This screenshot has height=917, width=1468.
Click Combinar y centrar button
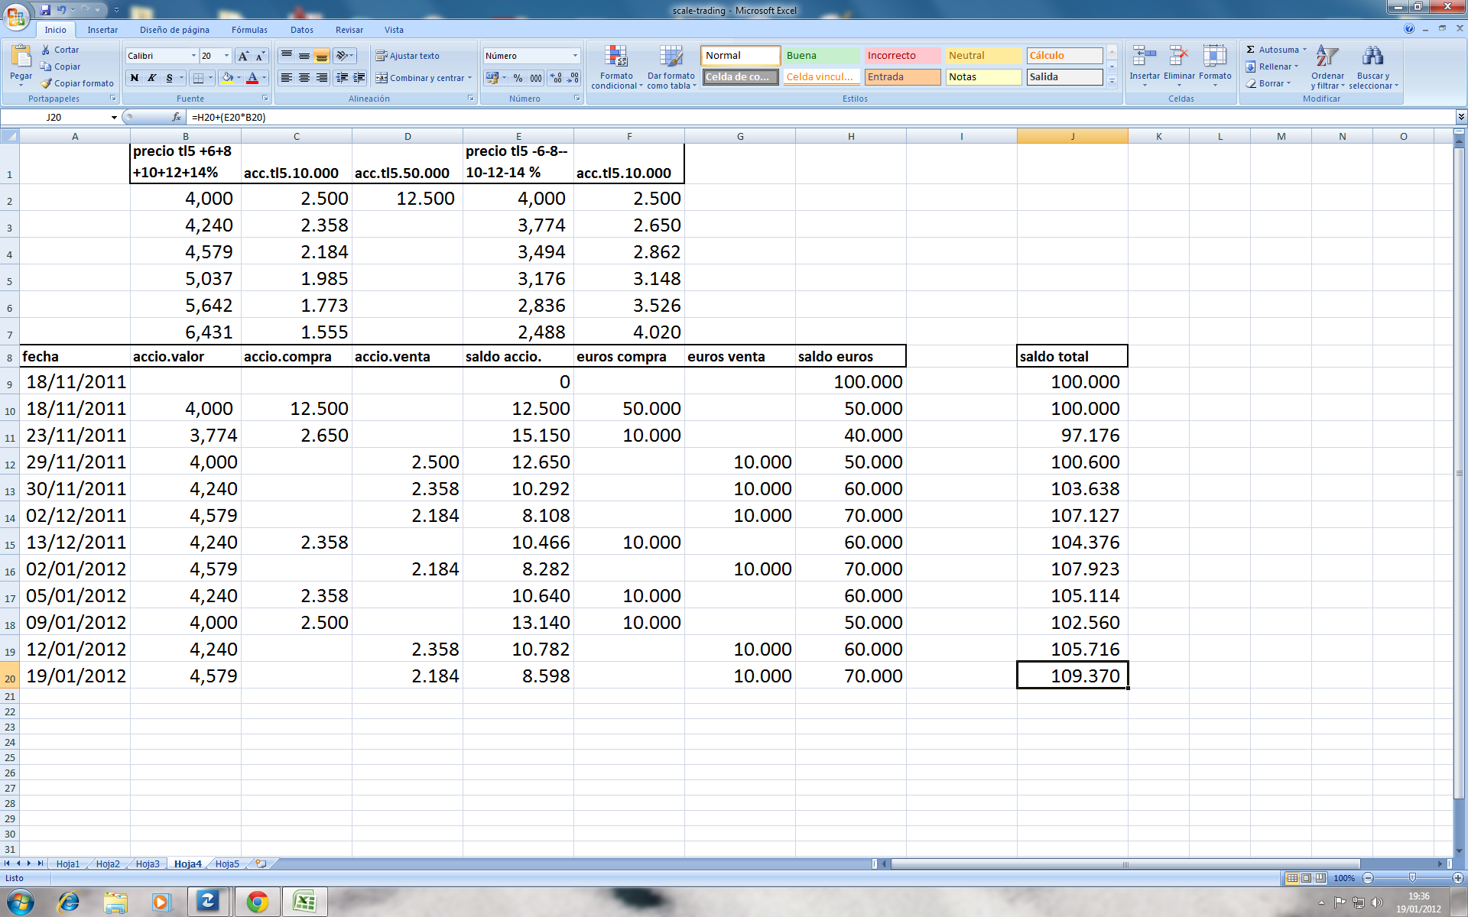point(420,78)
